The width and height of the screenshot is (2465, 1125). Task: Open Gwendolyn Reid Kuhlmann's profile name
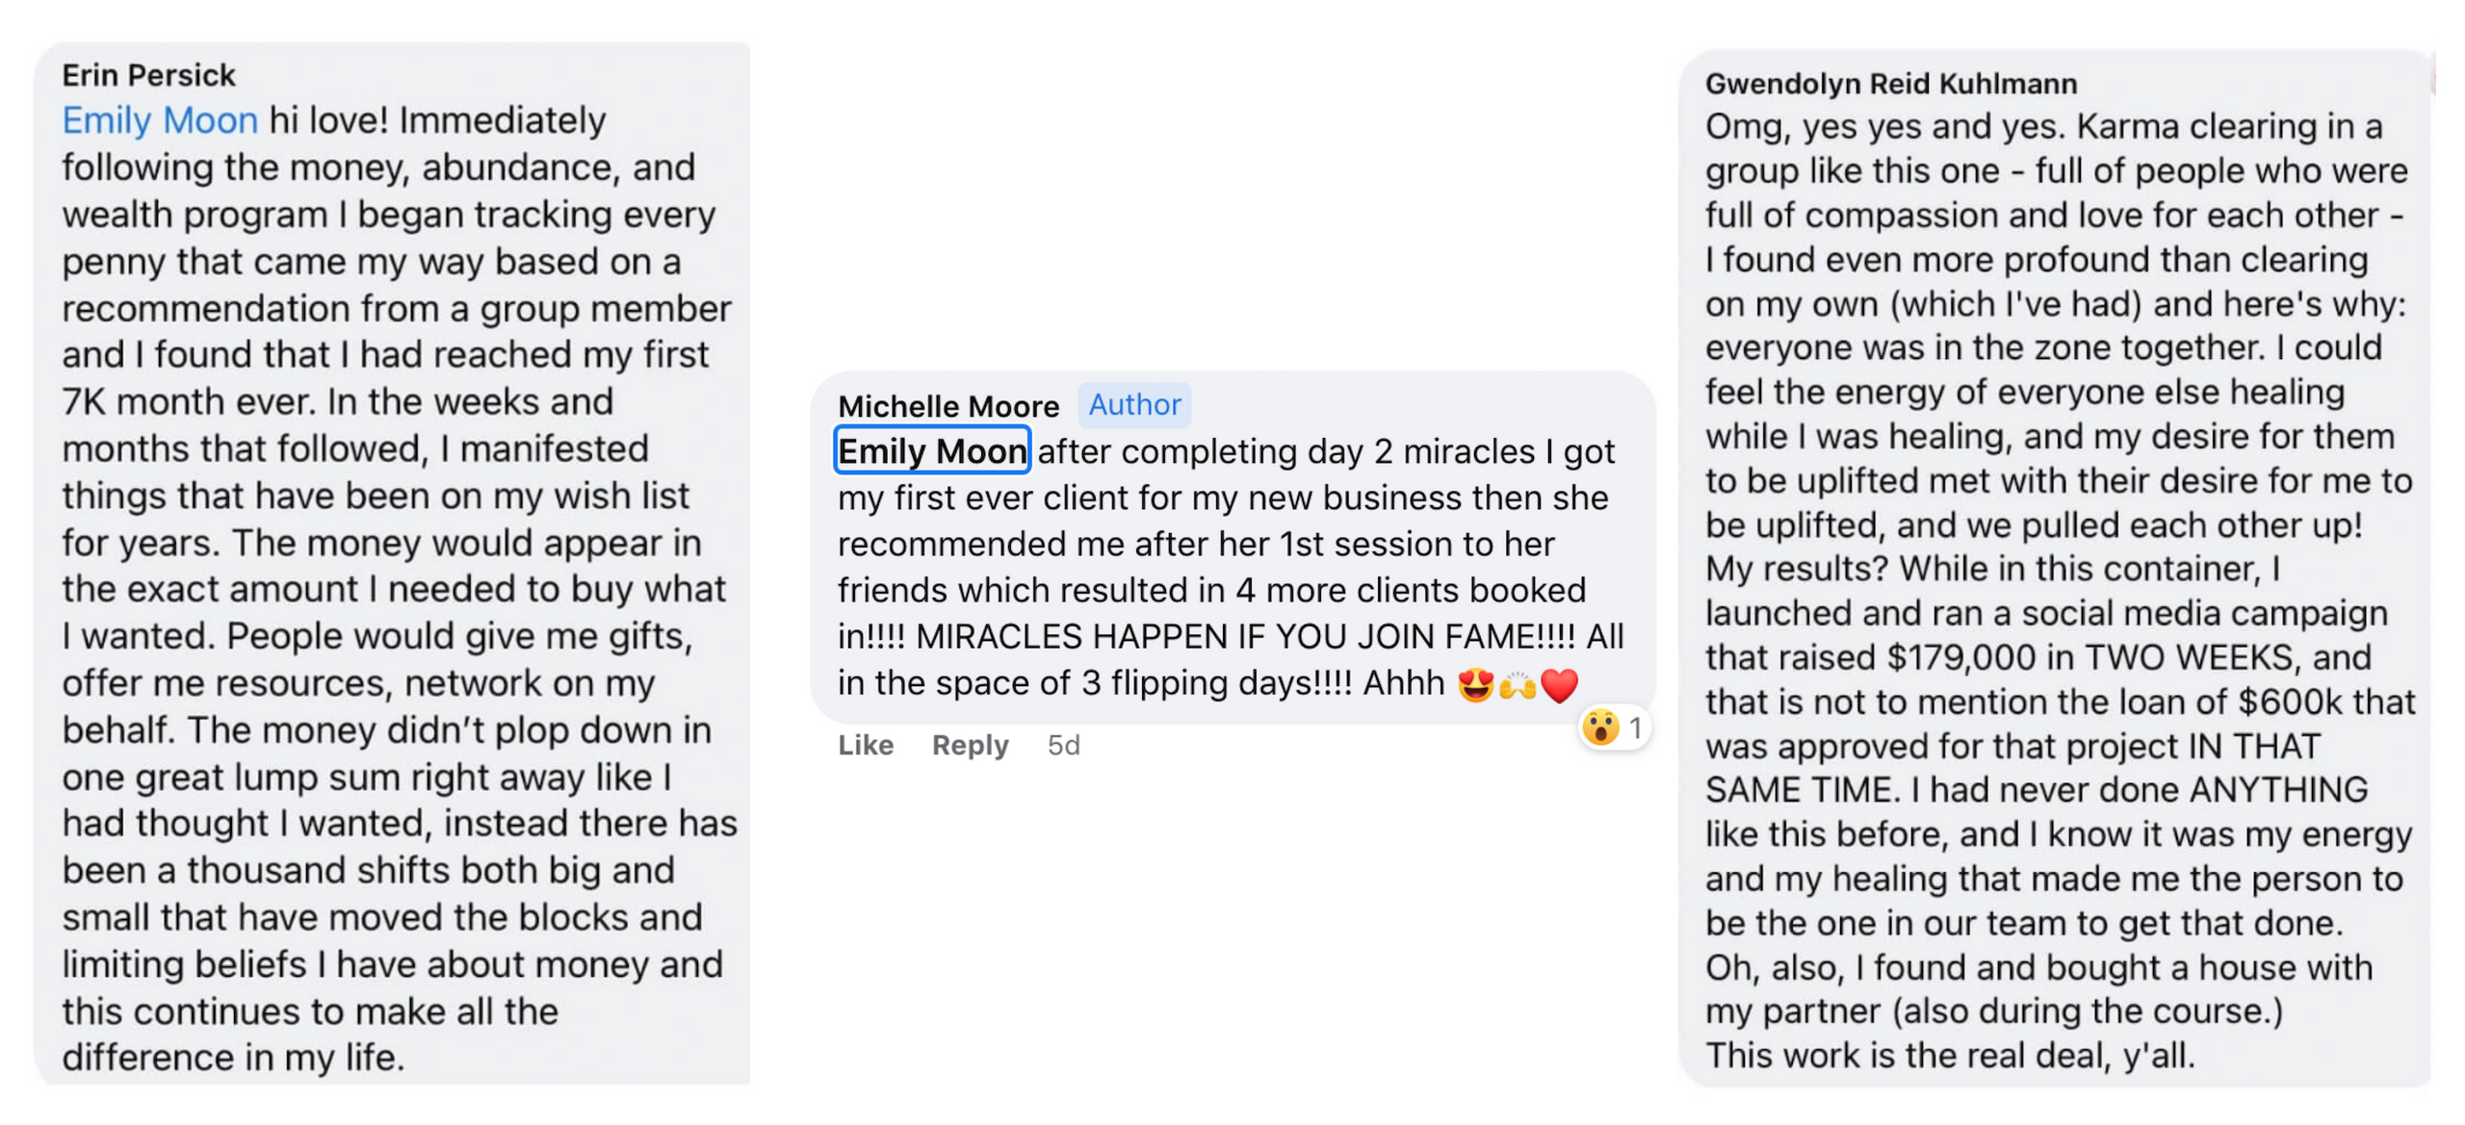(x=1890, y=84)
